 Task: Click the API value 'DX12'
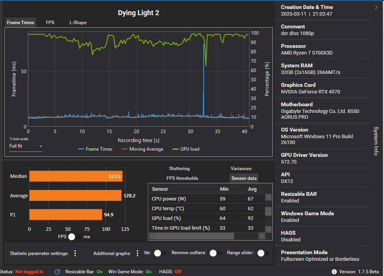(287, 181)
